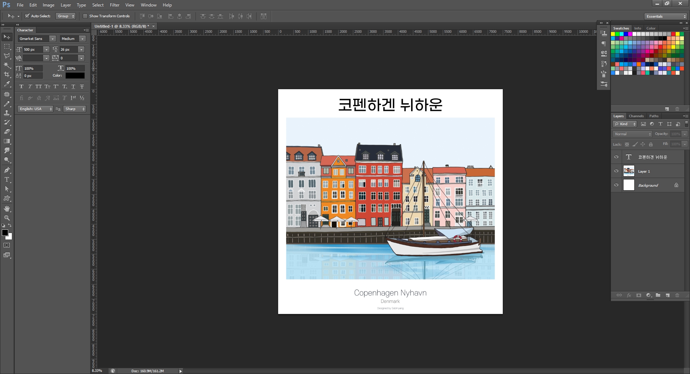Click Layer 1's thumbnail
The image size is (690, 374).
(629, 171)
